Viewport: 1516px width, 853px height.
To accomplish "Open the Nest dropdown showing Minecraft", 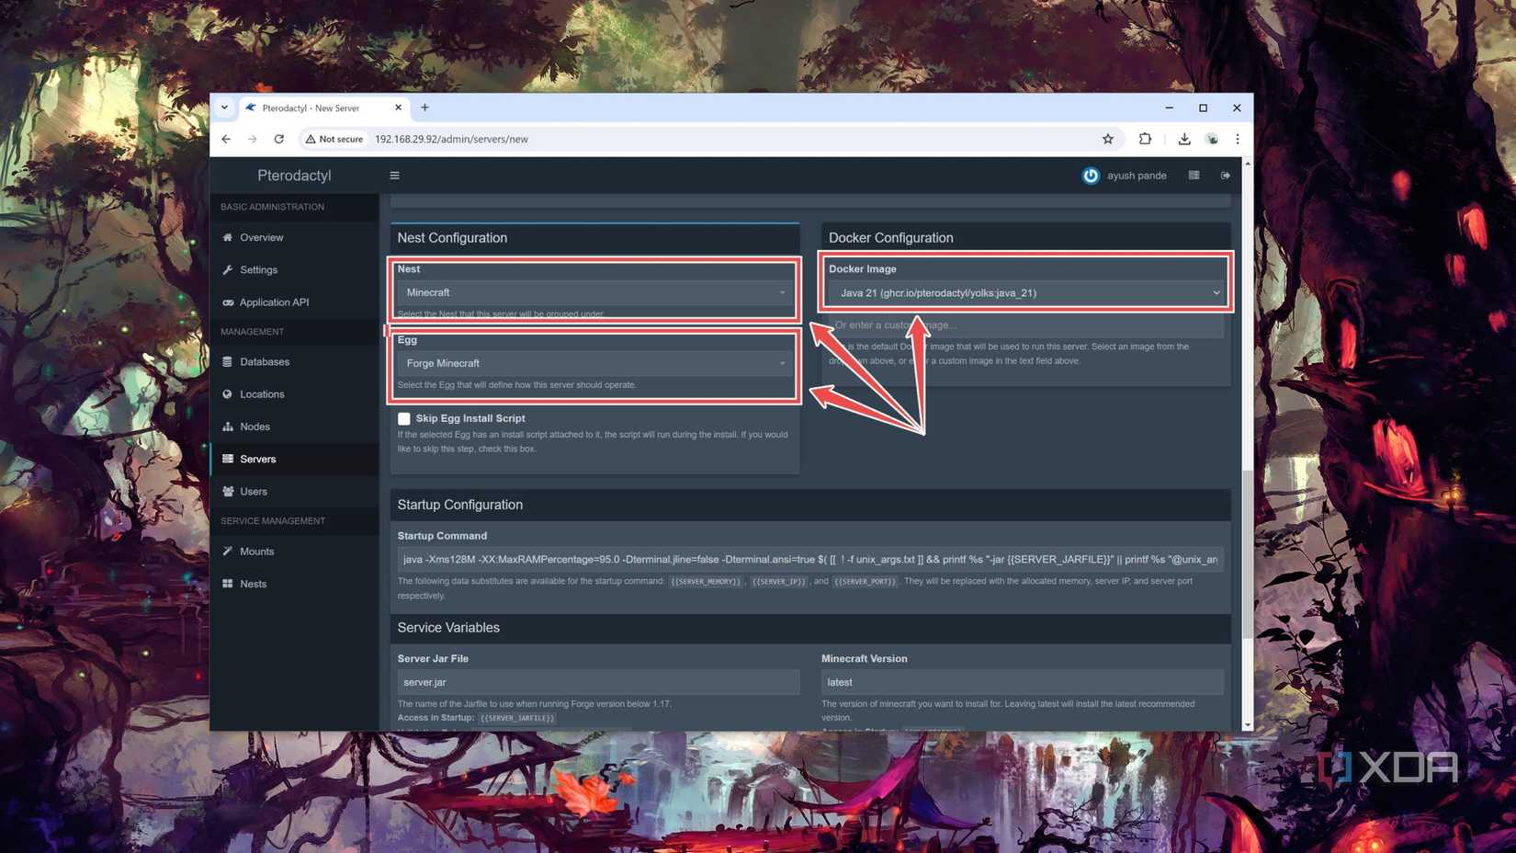I will (x=595, y=292).
